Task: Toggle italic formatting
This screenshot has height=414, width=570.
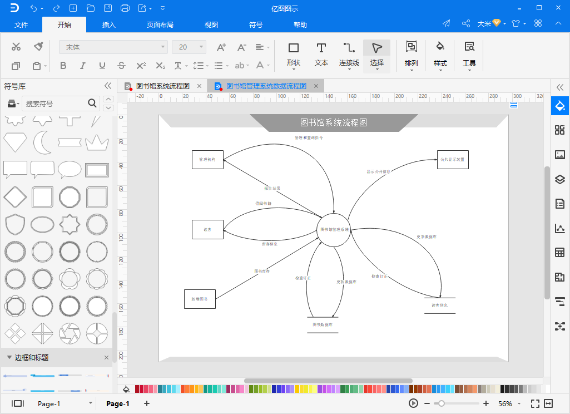Action: tap(82, 66)
